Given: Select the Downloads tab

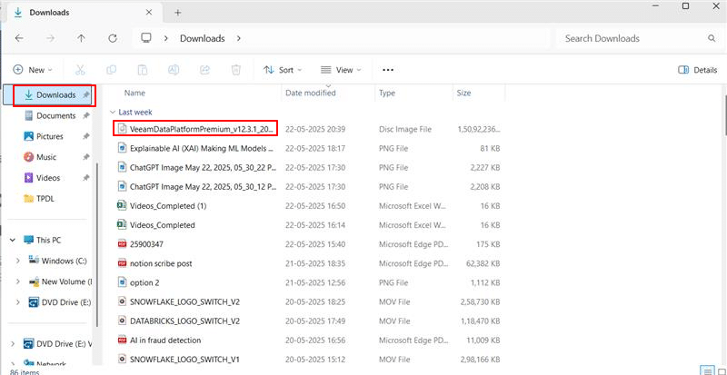Looking at the screenshot, I should [84, 13].
